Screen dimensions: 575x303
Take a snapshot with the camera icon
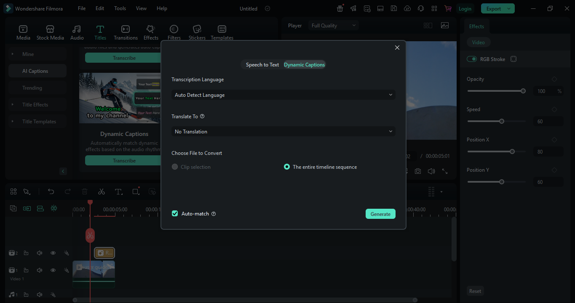[417, 171]
